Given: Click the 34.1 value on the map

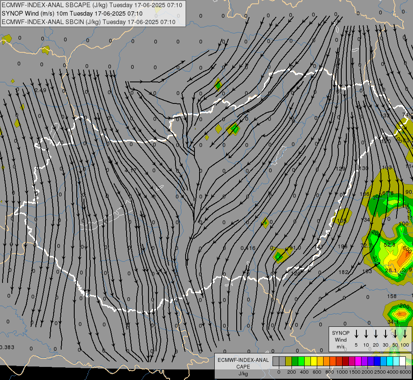Looking at the screenshot, I should 393,322.
